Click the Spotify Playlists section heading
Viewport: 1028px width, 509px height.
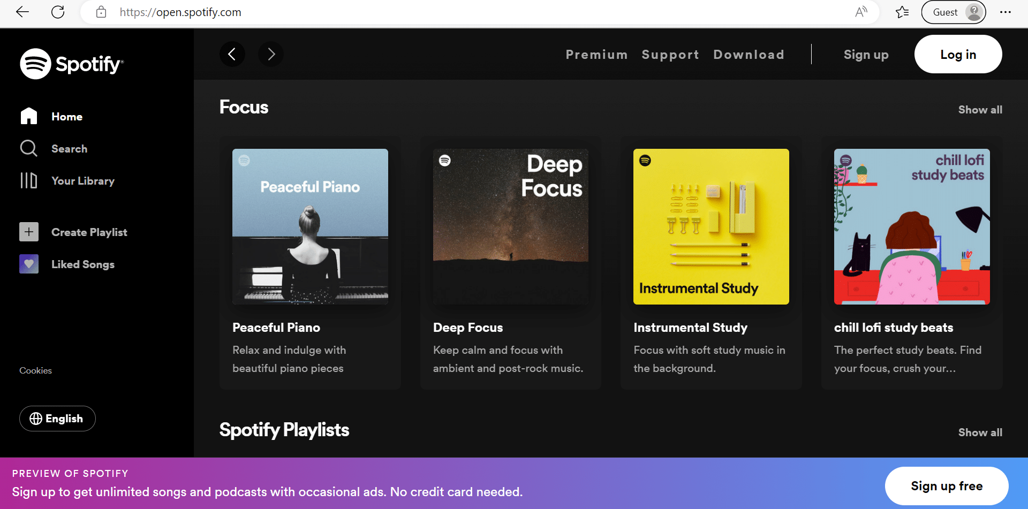[x=284, y=430]
